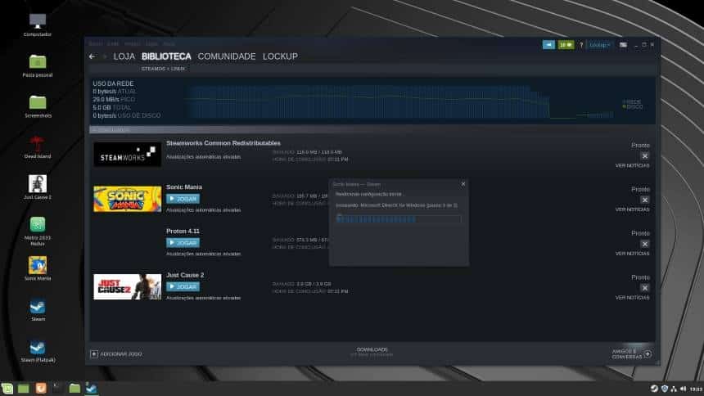Select Steamworks Common Redistributables title
The width and height of the screenshot is (704, 396).
(x=223, y=143)
